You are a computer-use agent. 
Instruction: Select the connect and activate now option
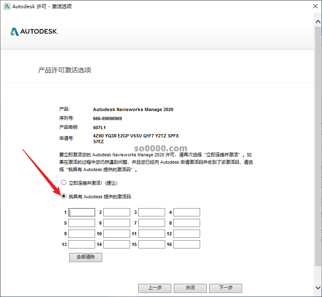point(63,183)
